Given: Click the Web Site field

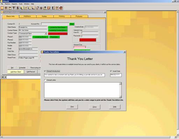Looking at the screenshot, I should click(x=28, y=52).
